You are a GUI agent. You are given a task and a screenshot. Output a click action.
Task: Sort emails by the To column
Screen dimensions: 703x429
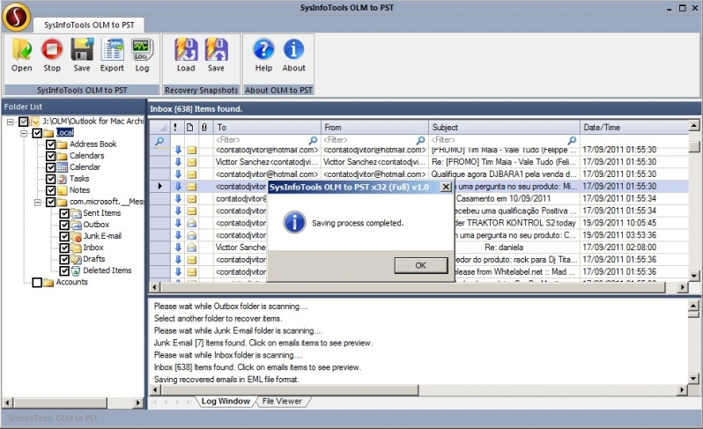tap(267, 128)
